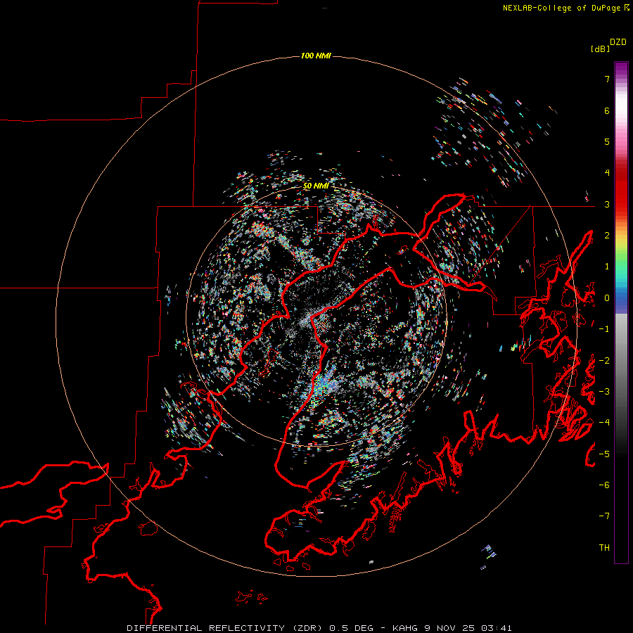This screenshot has height=633, width=633.
Task: Click the 5 dB value on scale
Action: tap(607, 141)
